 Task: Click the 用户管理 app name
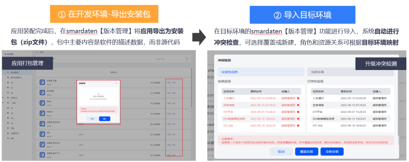pos(50,91)
